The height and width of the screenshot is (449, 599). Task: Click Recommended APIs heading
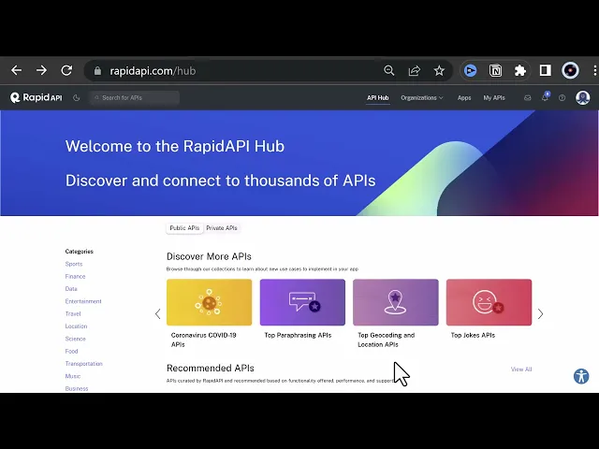pyautogui.click(x=210, y=368)
